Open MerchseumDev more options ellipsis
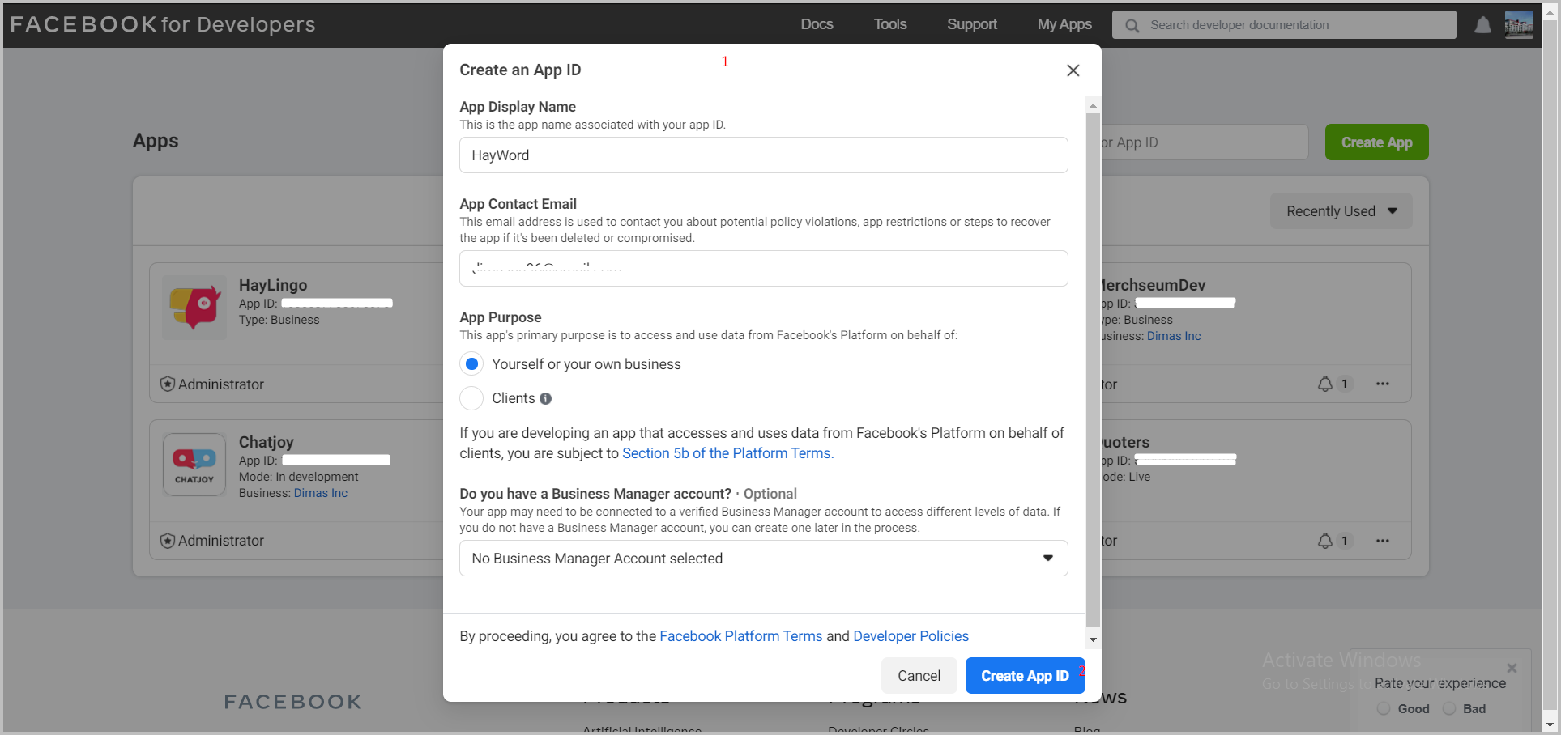This screenshot has height=735, width=1561. point(1383,384)
